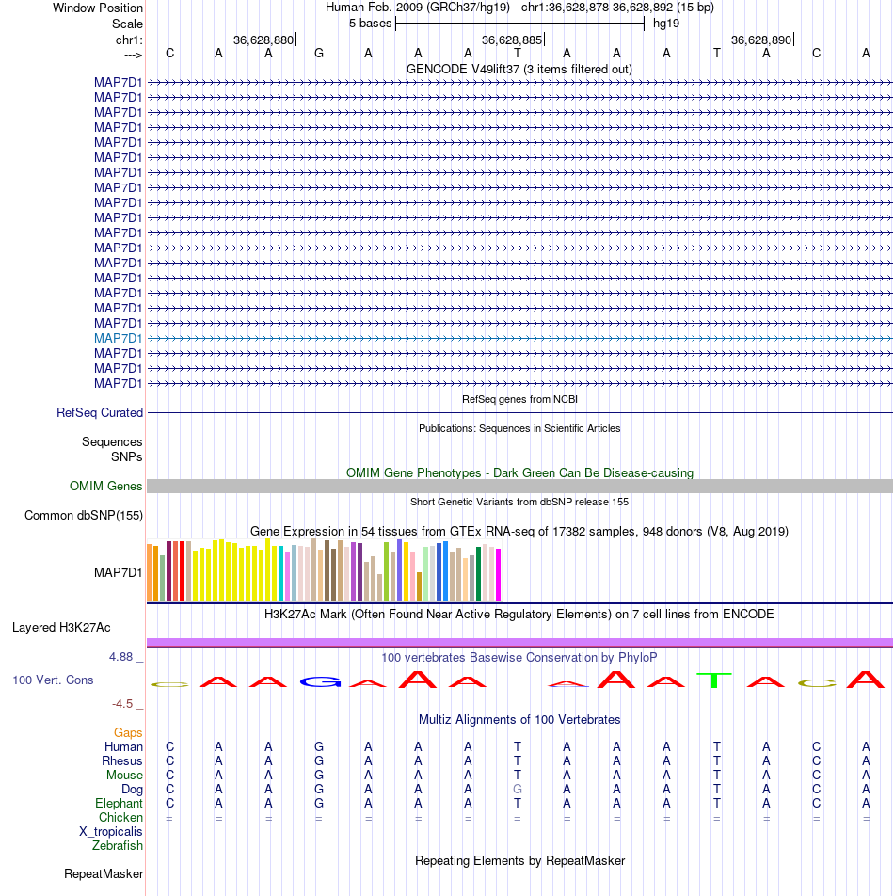Select the 100 Vert. Cons label
Screen dimensions: 894x896
pos(53,680)
